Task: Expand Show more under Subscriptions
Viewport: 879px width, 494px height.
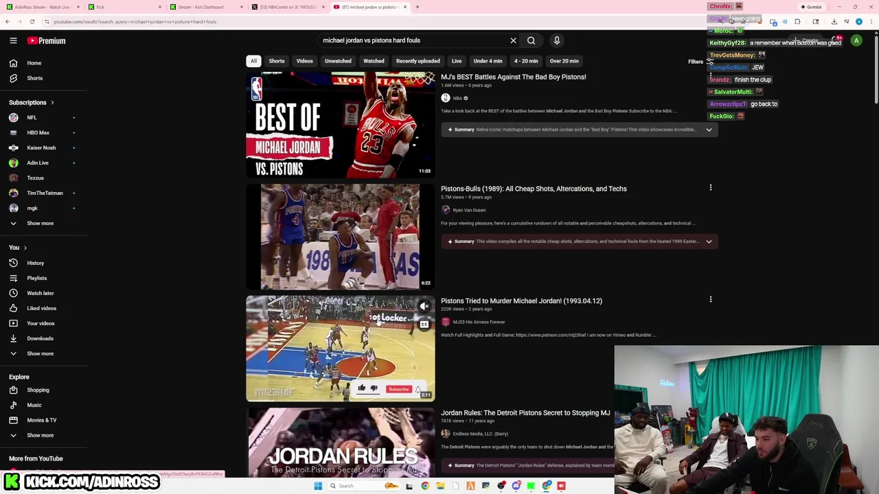Action: [x=43, y=223]
